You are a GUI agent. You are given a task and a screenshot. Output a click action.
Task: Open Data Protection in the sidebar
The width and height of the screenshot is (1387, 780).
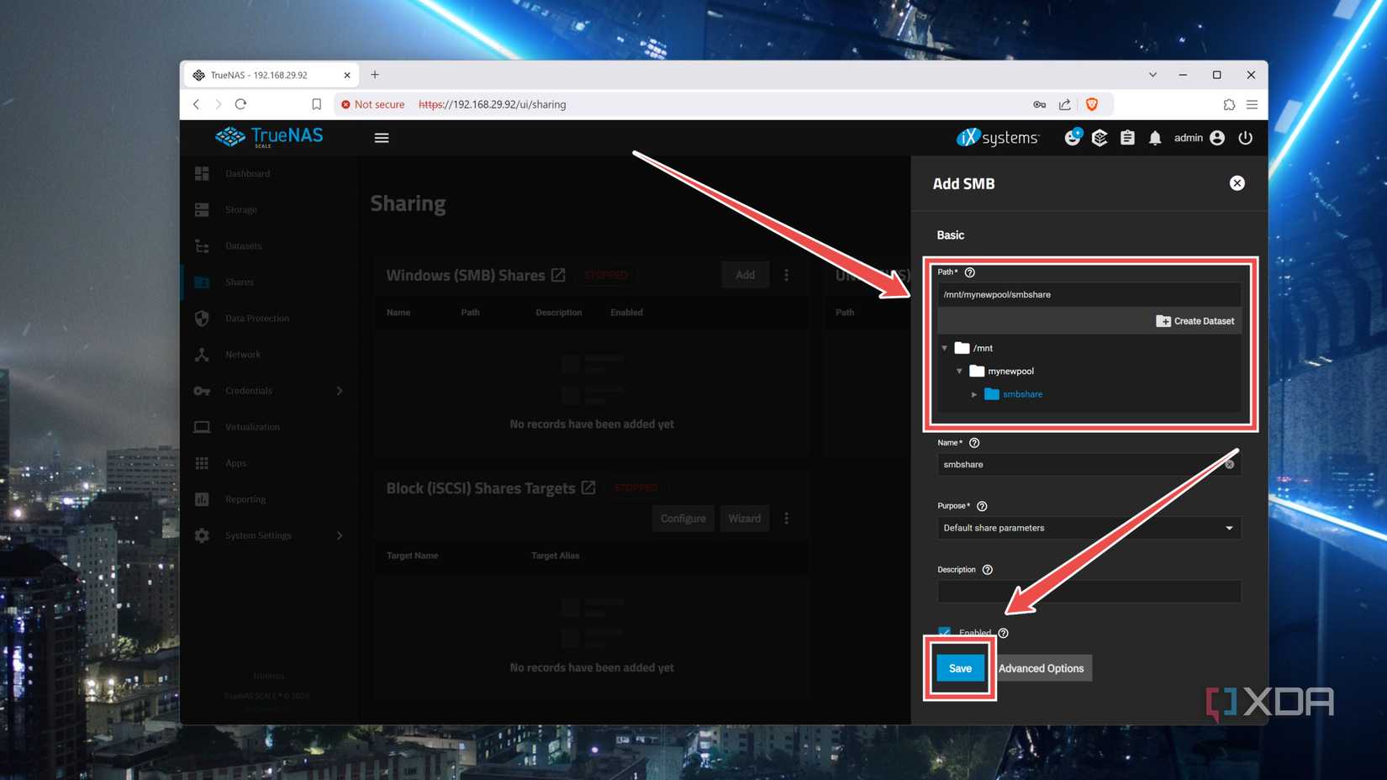click(x=256, y=318)
